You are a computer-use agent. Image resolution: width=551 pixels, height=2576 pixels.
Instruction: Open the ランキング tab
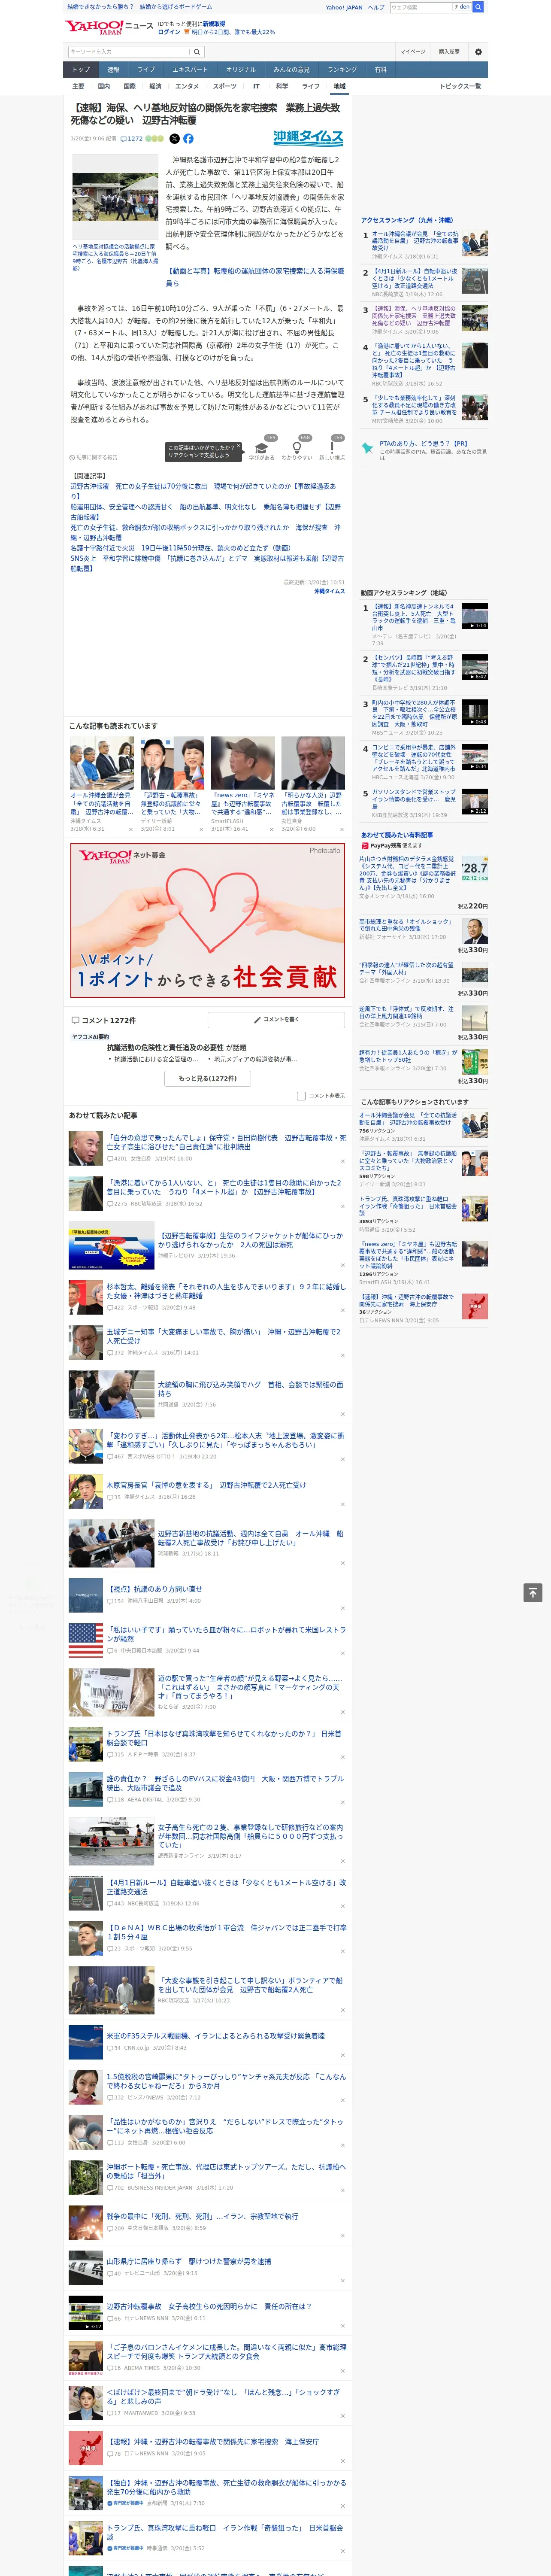click(342, 70)
